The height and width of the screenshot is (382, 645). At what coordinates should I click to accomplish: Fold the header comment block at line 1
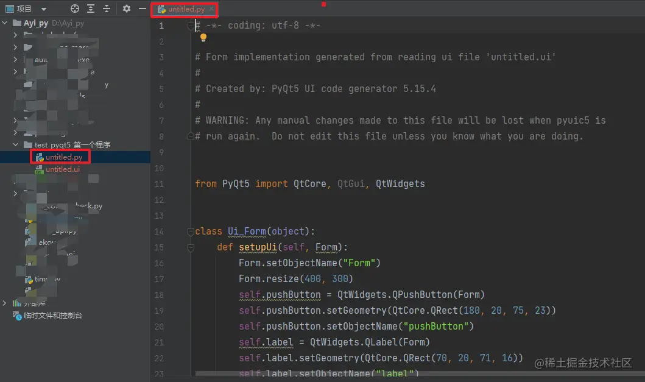(191, 26)
